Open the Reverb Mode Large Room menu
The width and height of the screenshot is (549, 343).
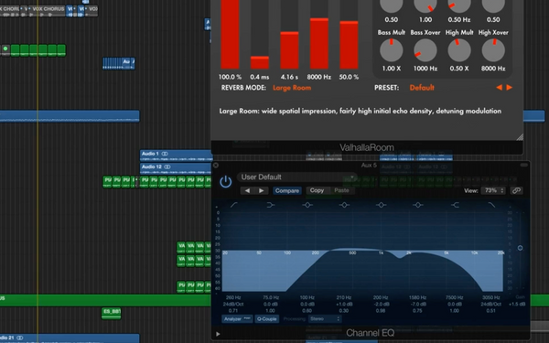(x=292, y=88)
